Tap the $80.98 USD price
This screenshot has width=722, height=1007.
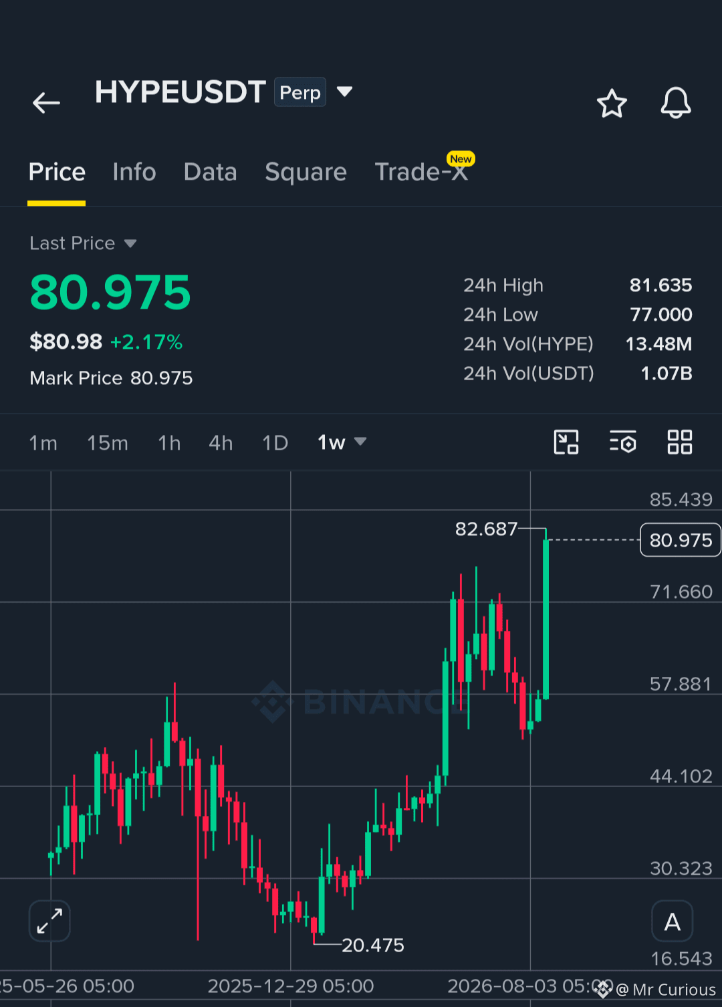[x=66, y=342]
